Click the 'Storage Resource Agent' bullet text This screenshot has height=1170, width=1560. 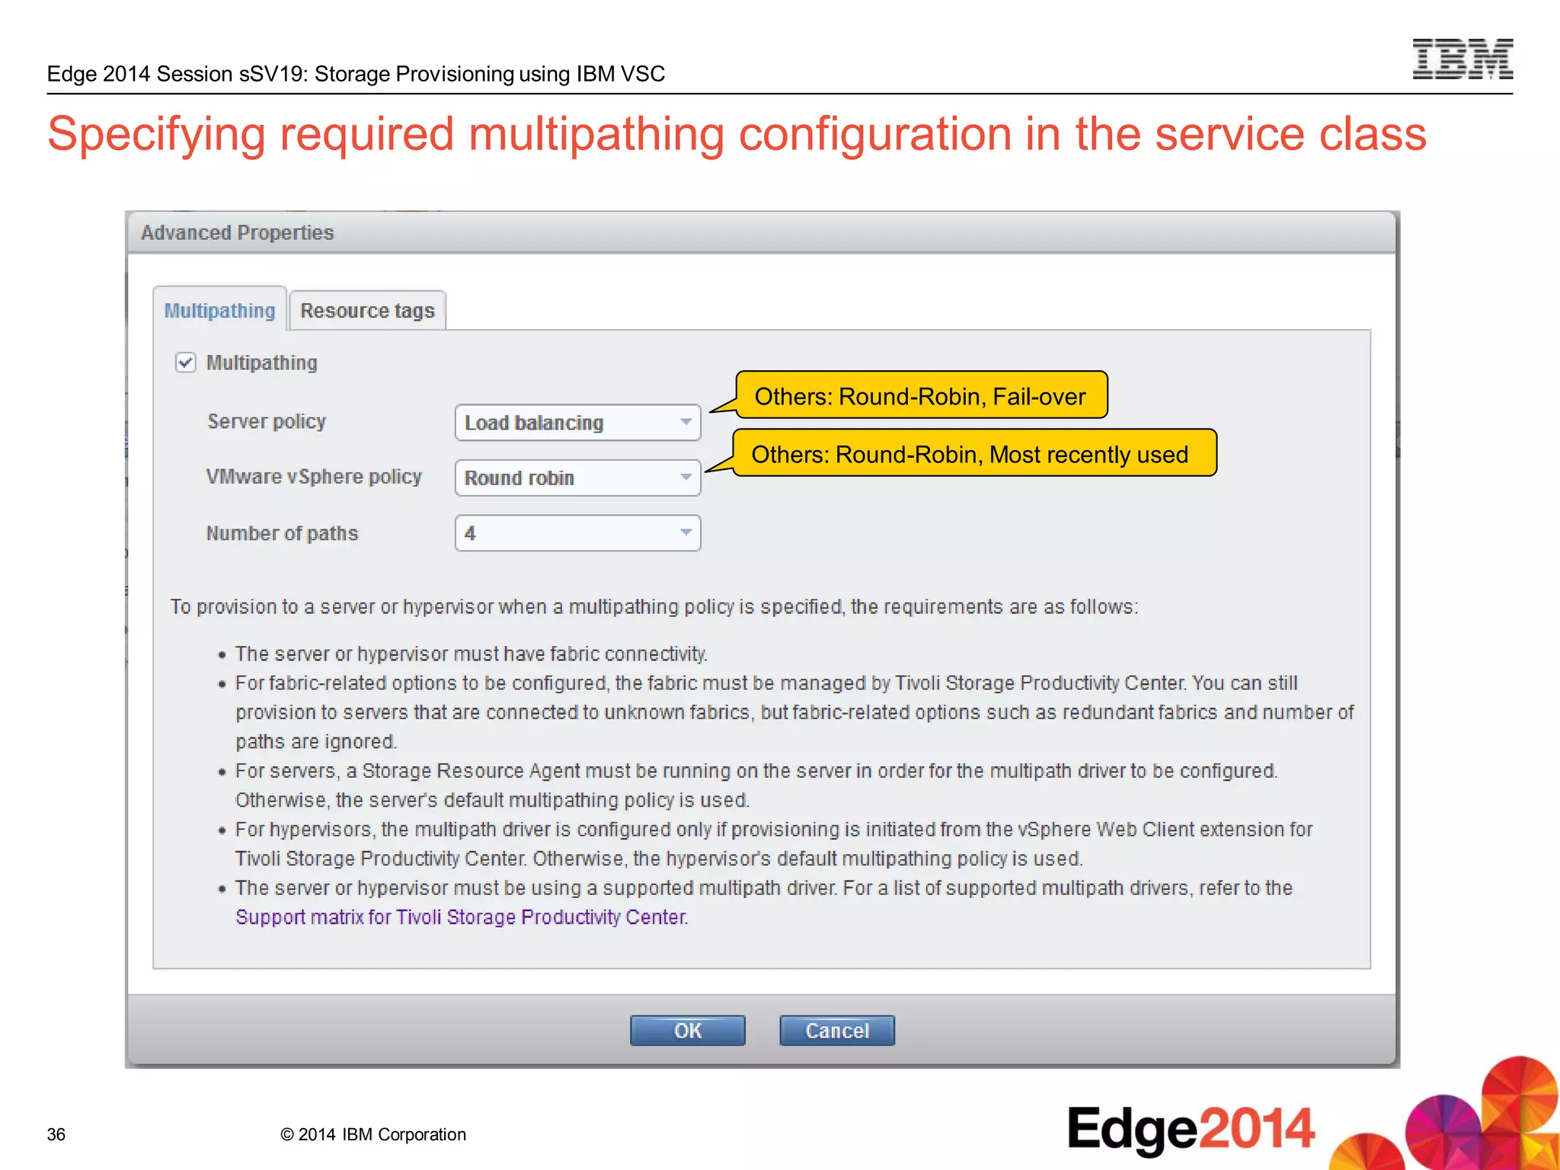click(x=756, y=785)
